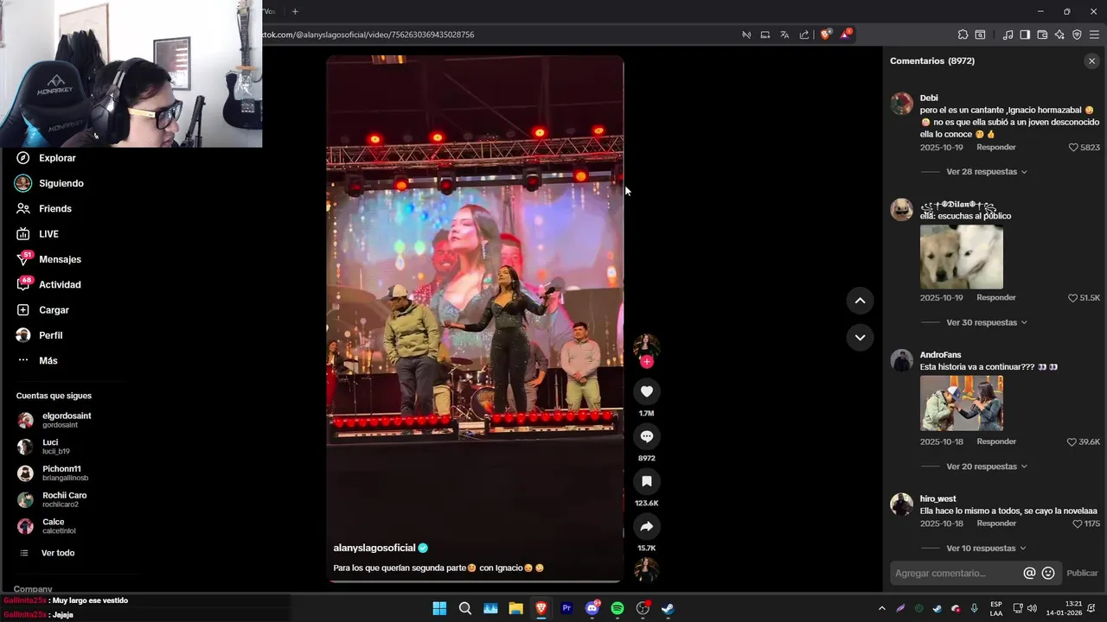This screenshot has width=1107, height=622.
Task: Like hiro_west's comment heart
Action: coord(1078,524)
